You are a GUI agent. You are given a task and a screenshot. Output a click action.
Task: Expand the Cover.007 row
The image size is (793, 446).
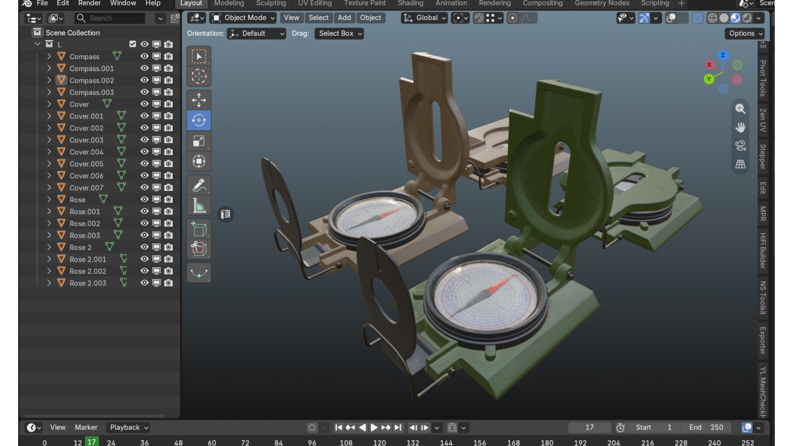coord(49,187)
